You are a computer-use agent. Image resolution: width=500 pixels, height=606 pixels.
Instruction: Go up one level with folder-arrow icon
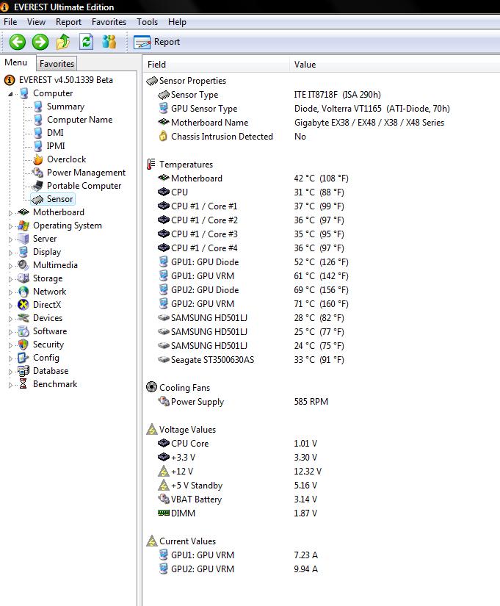coord(63,42)
